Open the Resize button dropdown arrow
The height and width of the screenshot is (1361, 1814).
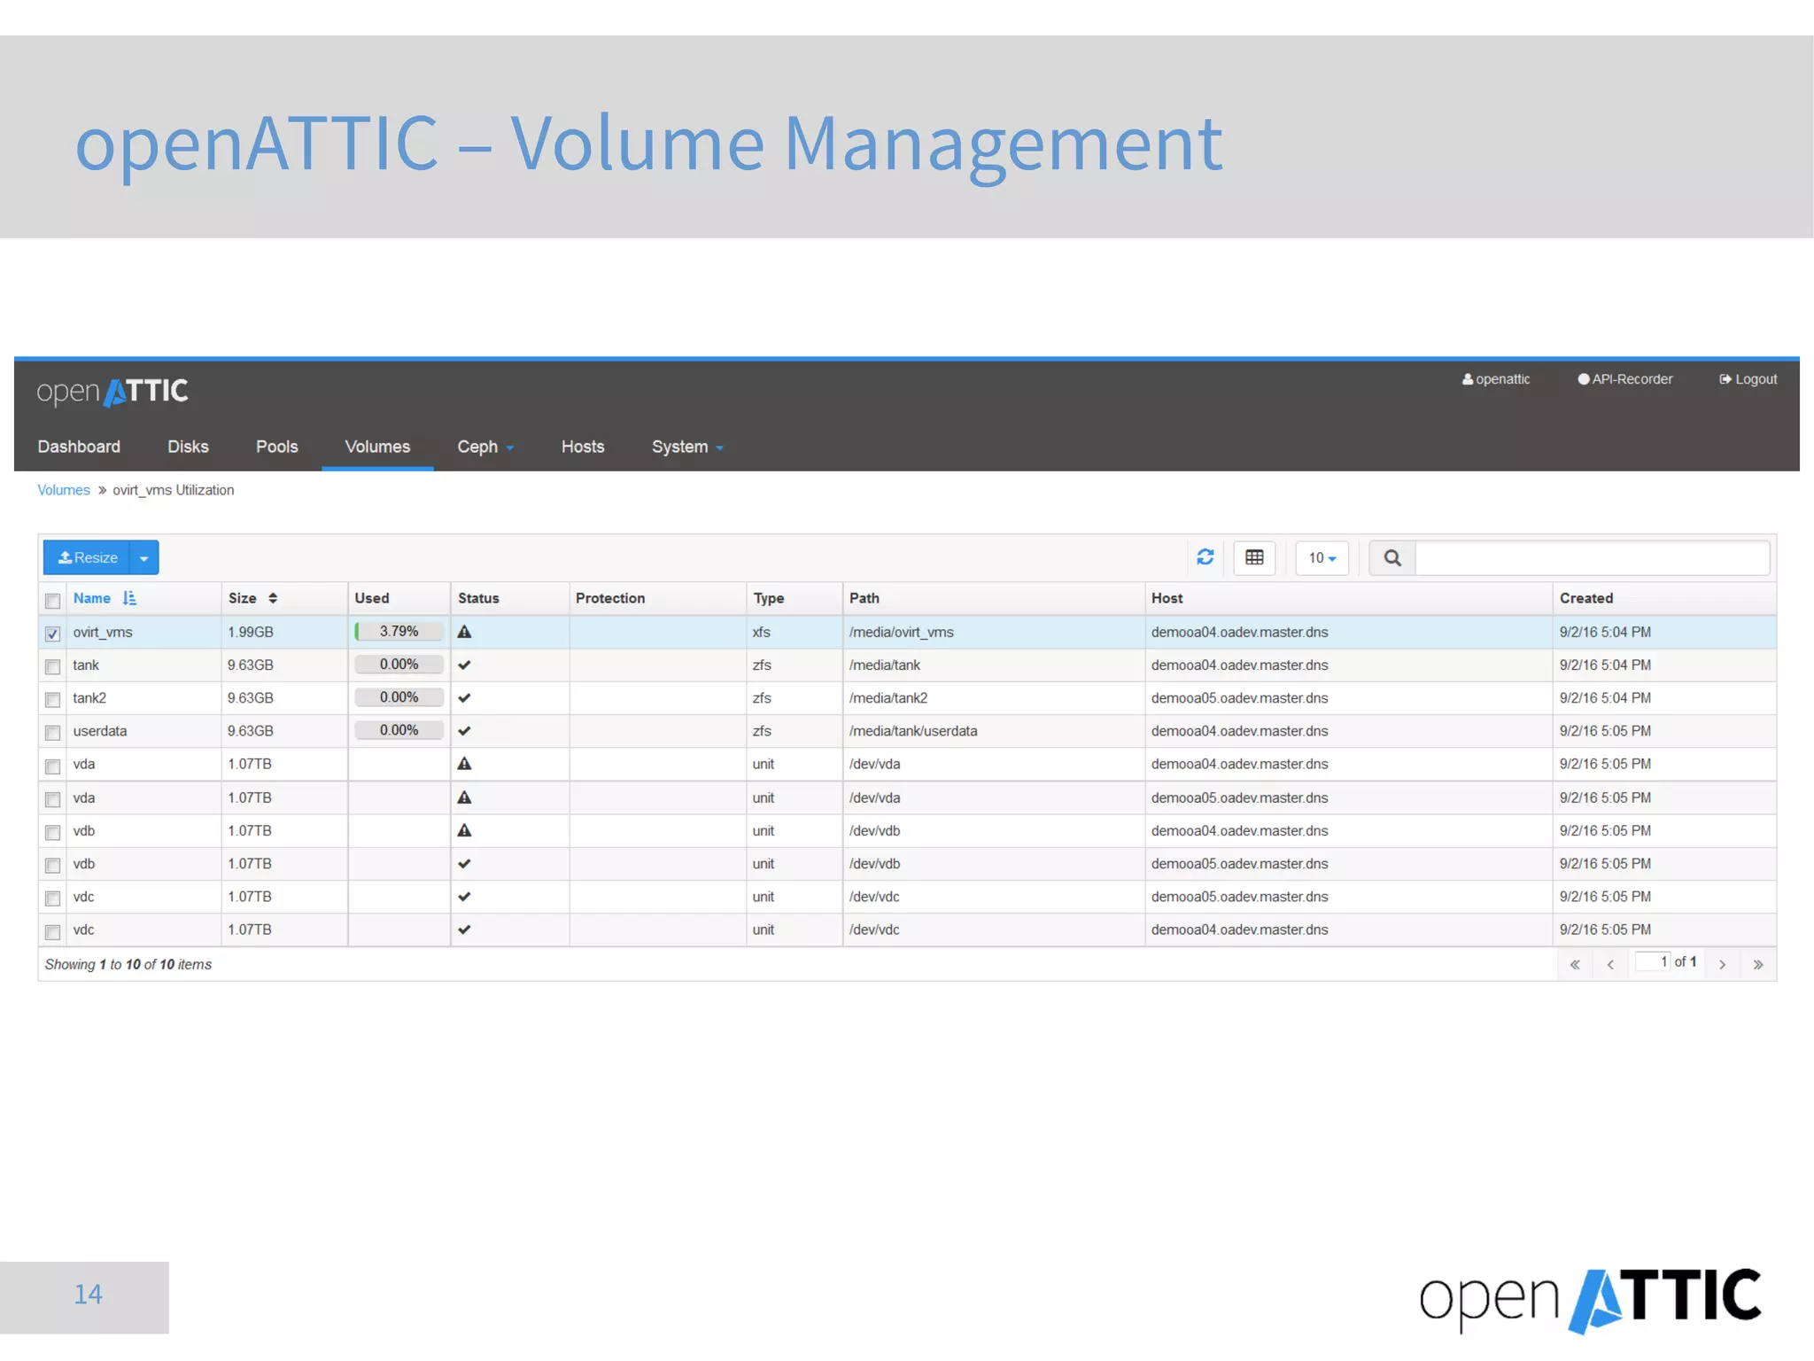coord(143,558)
